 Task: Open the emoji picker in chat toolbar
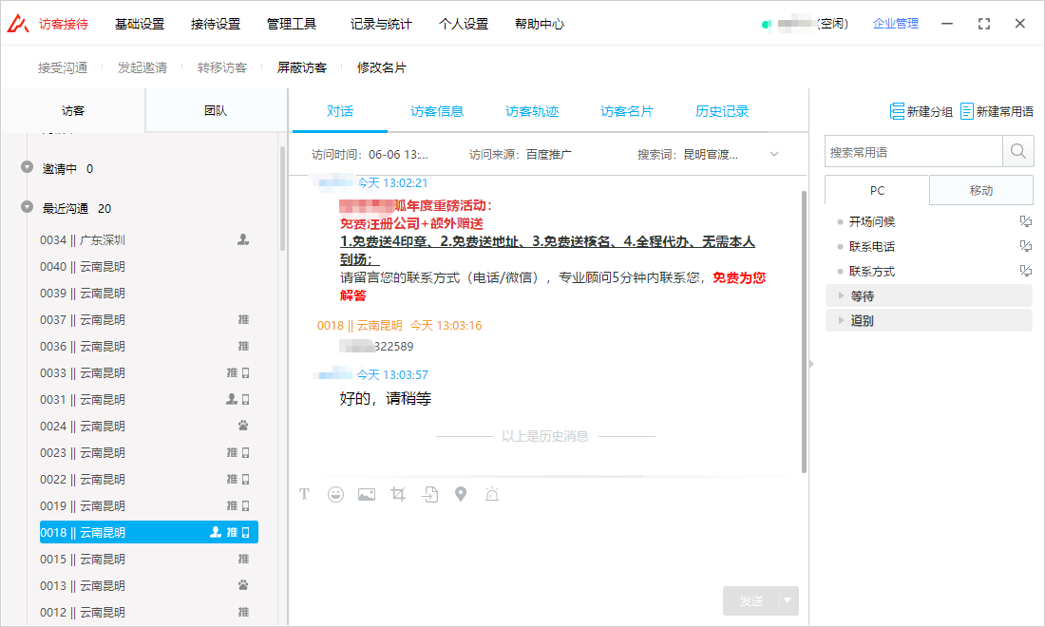[335, 494]
